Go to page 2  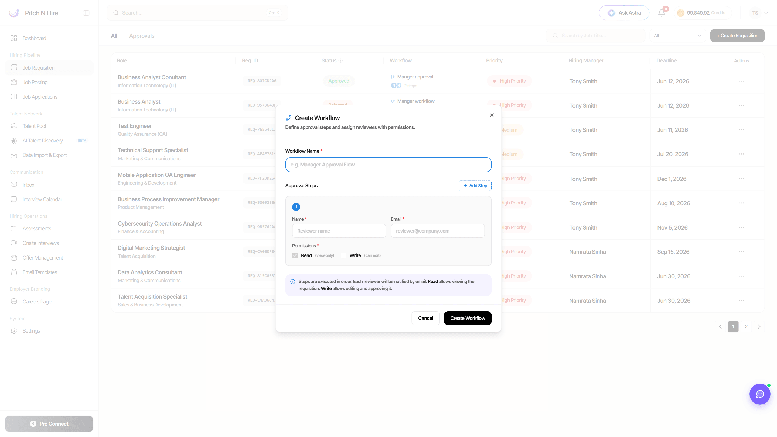click(x=746, y=327)
